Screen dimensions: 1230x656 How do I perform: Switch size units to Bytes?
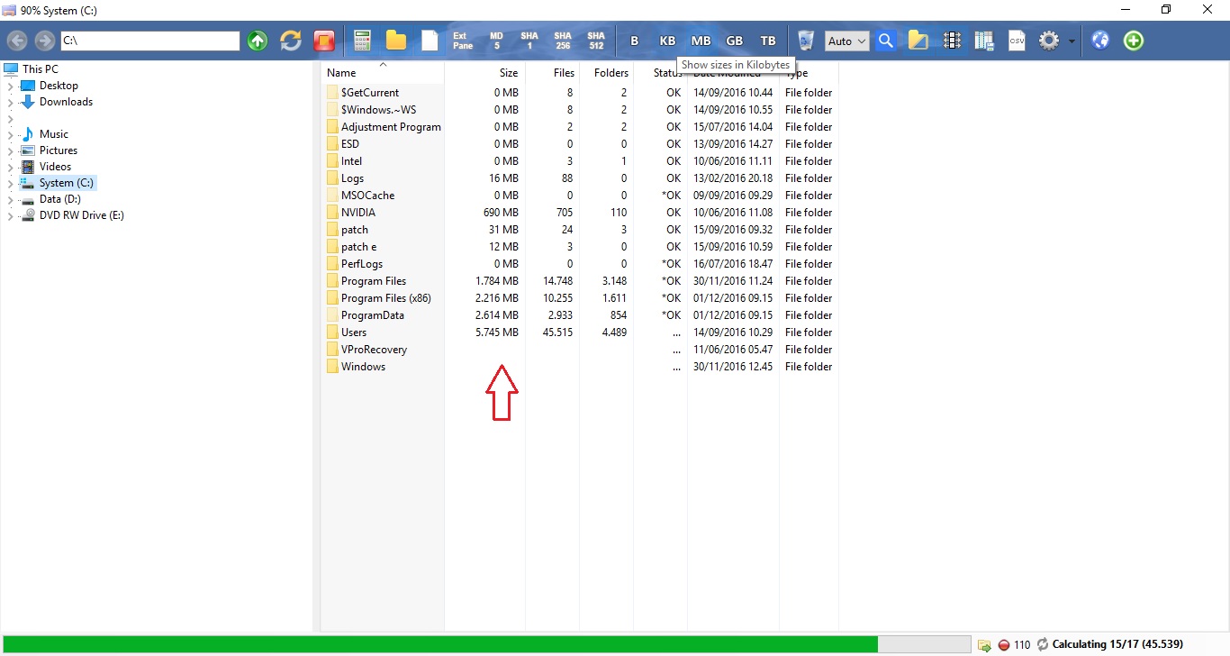(634, 41)
